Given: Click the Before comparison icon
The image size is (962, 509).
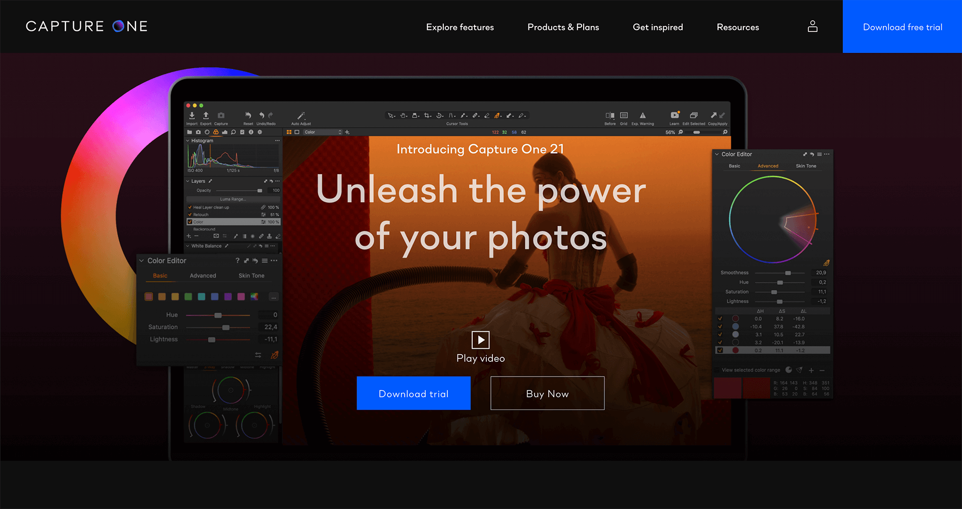Looking at the screenshot, I should click(610, 116).
